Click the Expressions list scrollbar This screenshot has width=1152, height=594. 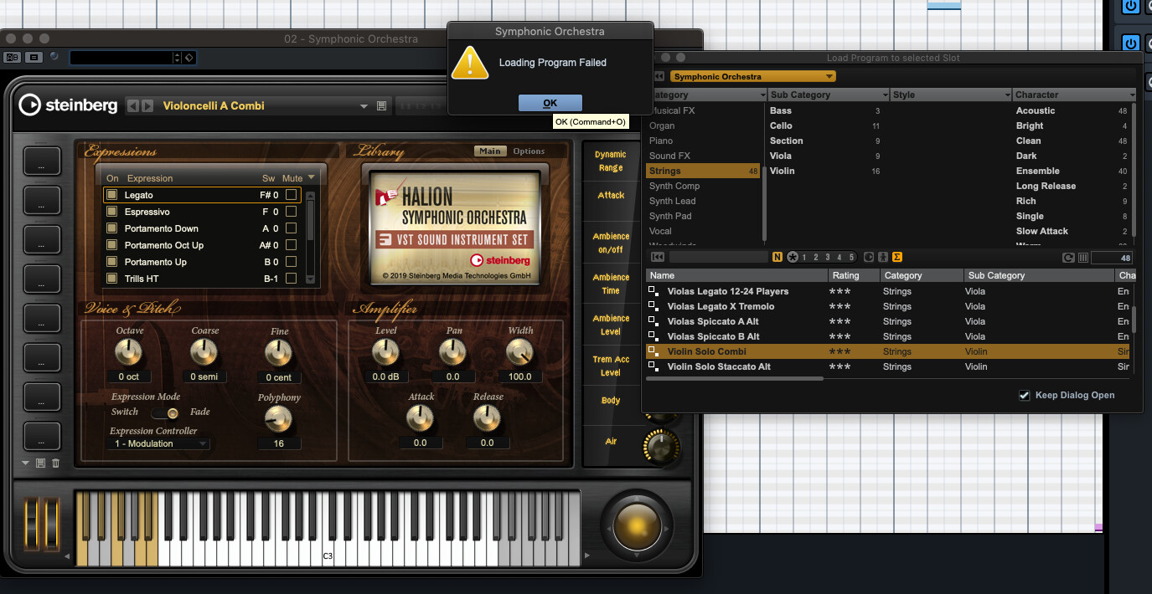pyautogui.click(x=311, y=237)
